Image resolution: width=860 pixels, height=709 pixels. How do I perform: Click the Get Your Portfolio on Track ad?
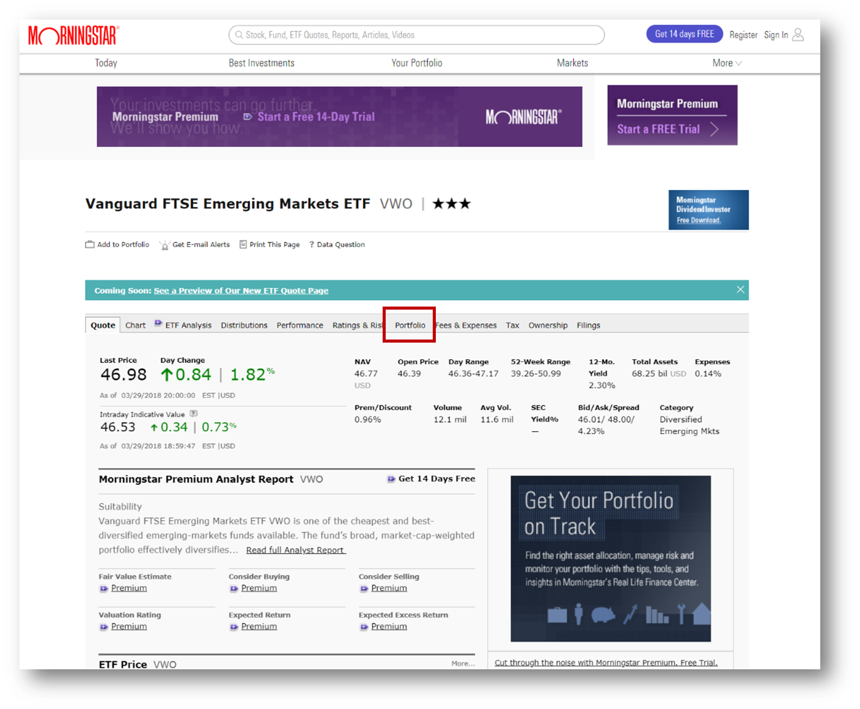coord(611,558)
